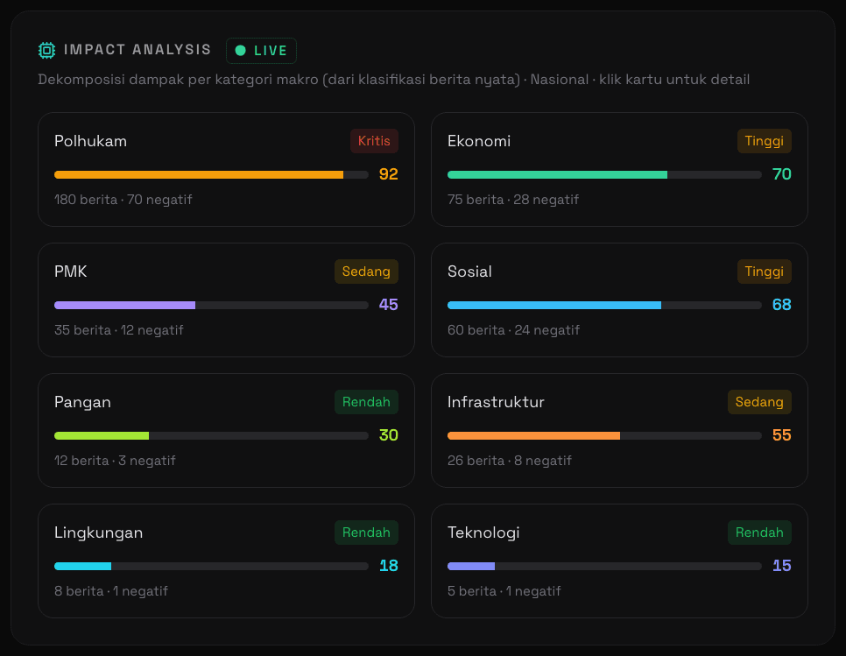Open the Pangan category card

(x=226, y=431)
